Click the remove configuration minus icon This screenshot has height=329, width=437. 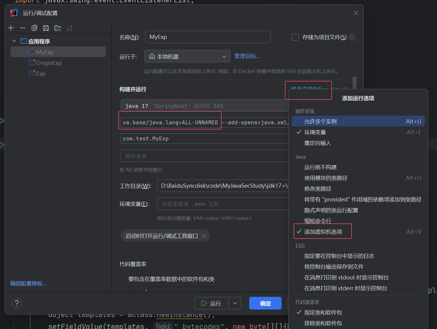point(22,28)
